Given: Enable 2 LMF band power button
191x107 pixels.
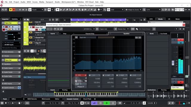Looking at the screenshot, I should 104,75.
